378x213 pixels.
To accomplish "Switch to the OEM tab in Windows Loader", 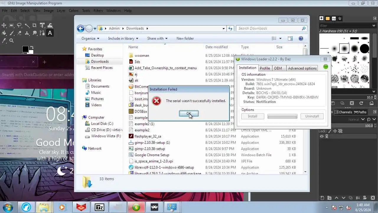I will point(278,68).
